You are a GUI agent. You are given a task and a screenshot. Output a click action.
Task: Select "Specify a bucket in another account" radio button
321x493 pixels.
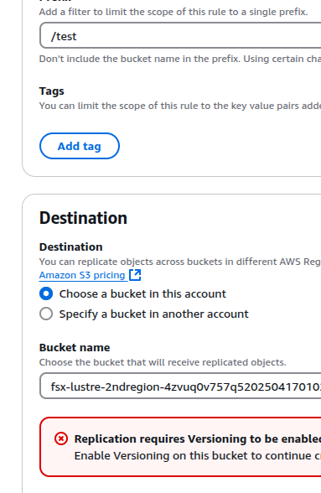pos(46,314)
